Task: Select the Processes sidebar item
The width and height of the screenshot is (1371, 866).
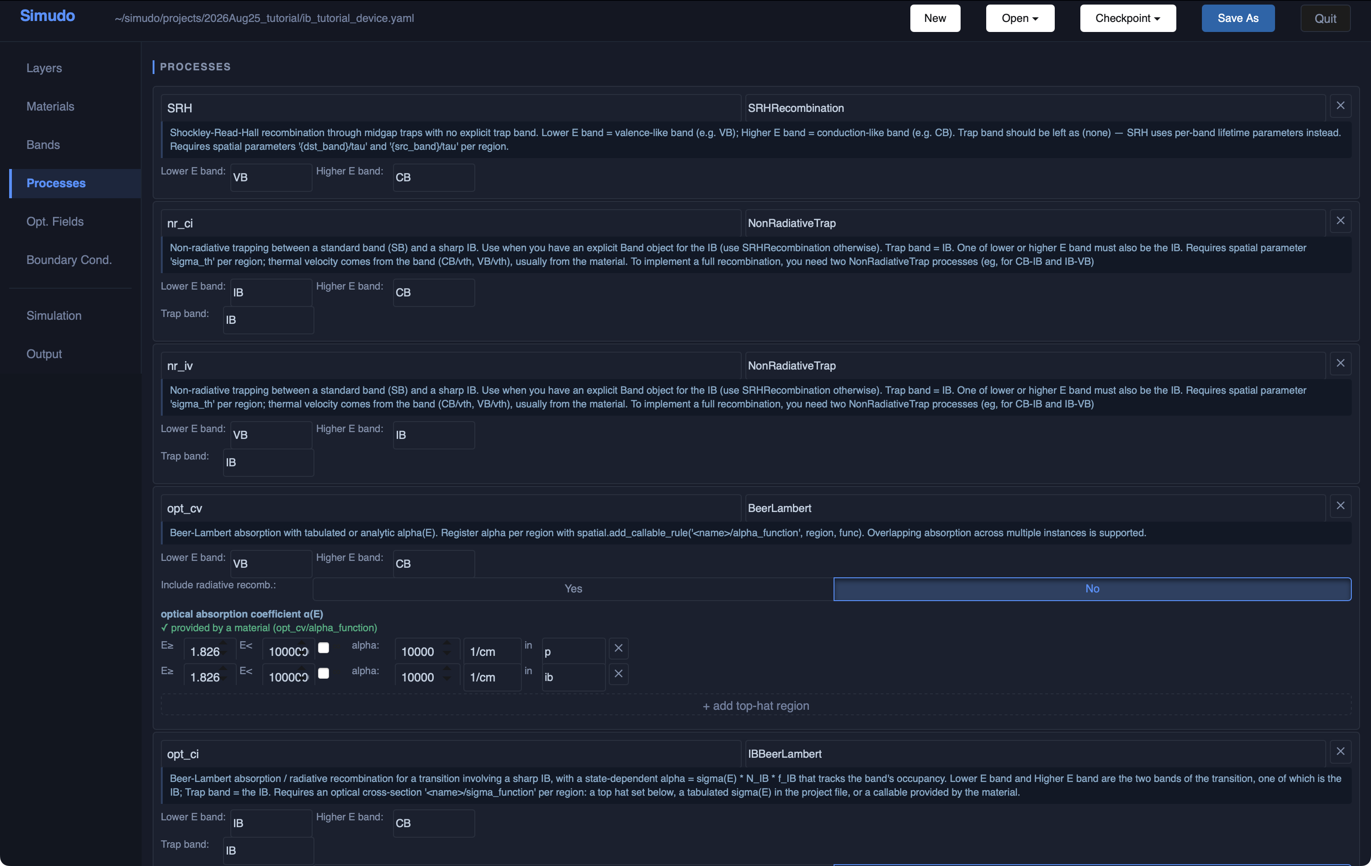Action: tap(74, 183)
